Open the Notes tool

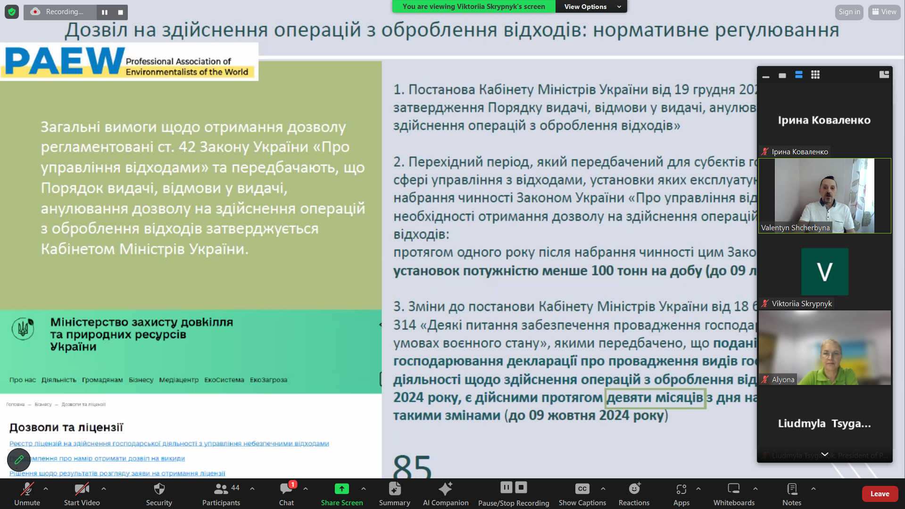pyautogui.click(x=791, y=489)
